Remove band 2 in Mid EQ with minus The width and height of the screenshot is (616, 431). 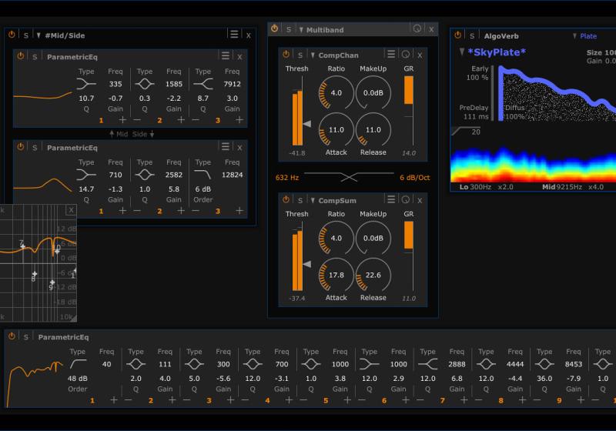[x=137, y=120]
